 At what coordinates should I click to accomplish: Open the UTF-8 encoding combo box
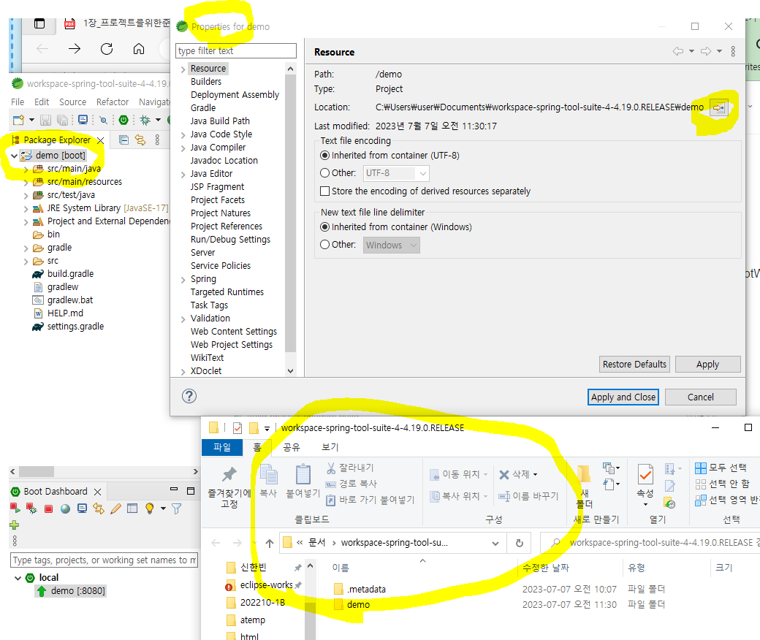pyautogui.click(x=396, y=173)
